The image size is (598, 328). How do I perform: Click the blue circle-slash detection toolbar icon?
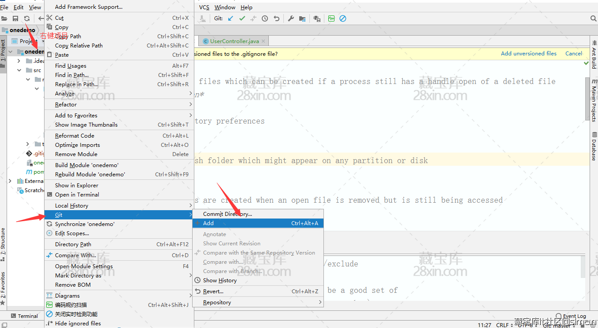[x=343, y=18]
